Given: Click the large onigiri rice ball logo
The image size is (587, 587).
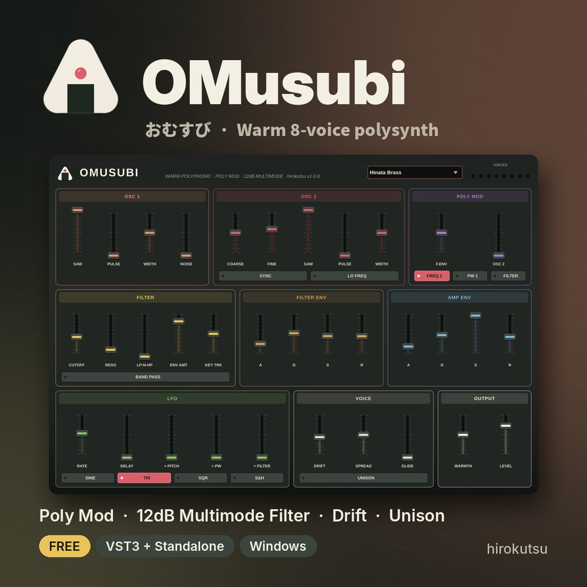Looking at the screenshot, I should pos(81,76).
